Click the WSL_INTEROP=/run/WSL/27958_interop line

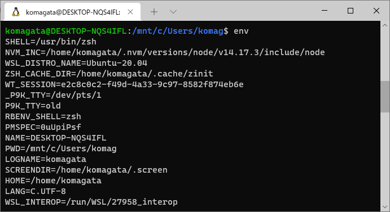(91, 202)
